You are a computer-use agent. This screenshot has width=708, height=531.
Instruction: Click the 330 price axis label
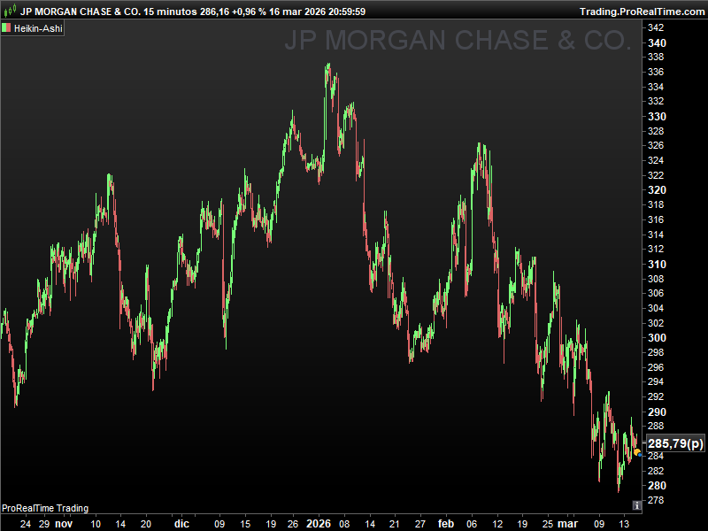point(657,117)
